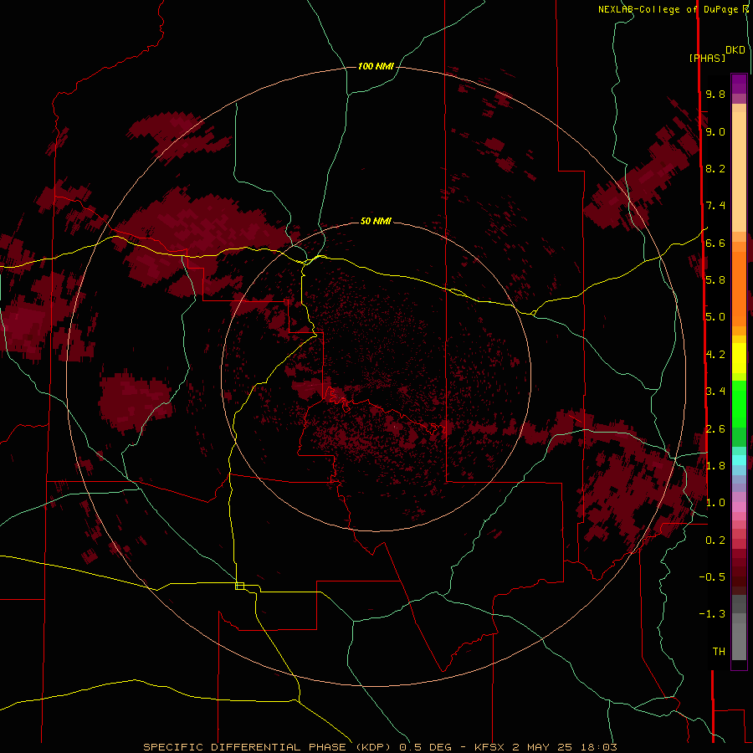Viewport: 753px width, 753px height.
Task: Click the KFSX station identifier in caption
Action: pos(489,747)
